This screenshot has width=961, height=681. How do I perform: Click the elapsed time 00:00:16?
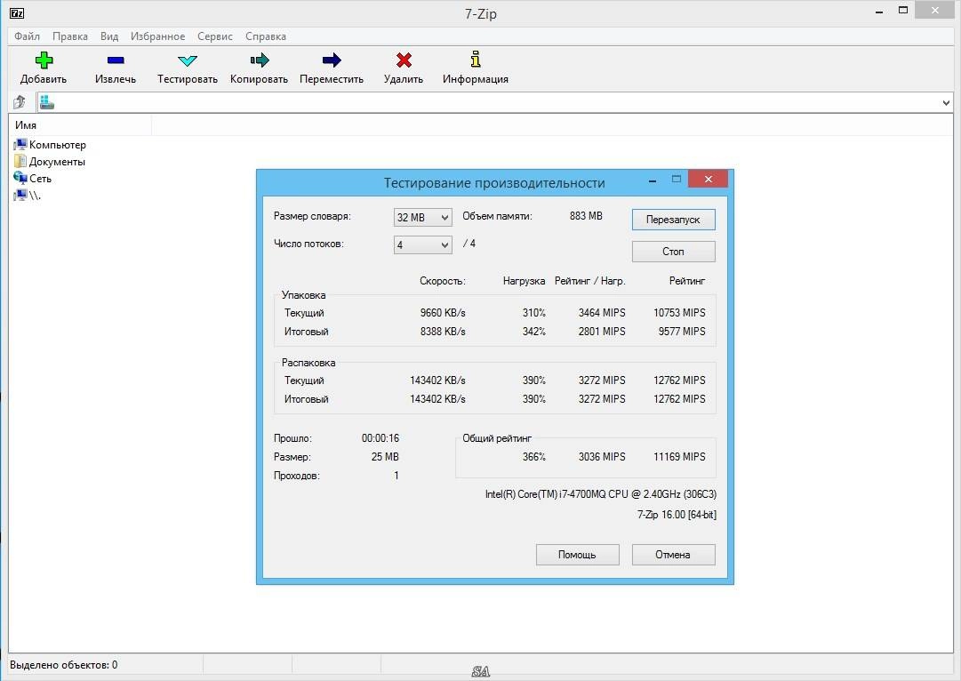380,438
